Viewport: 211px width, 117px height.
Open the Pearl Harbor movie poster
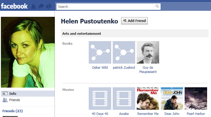[196, 99]
